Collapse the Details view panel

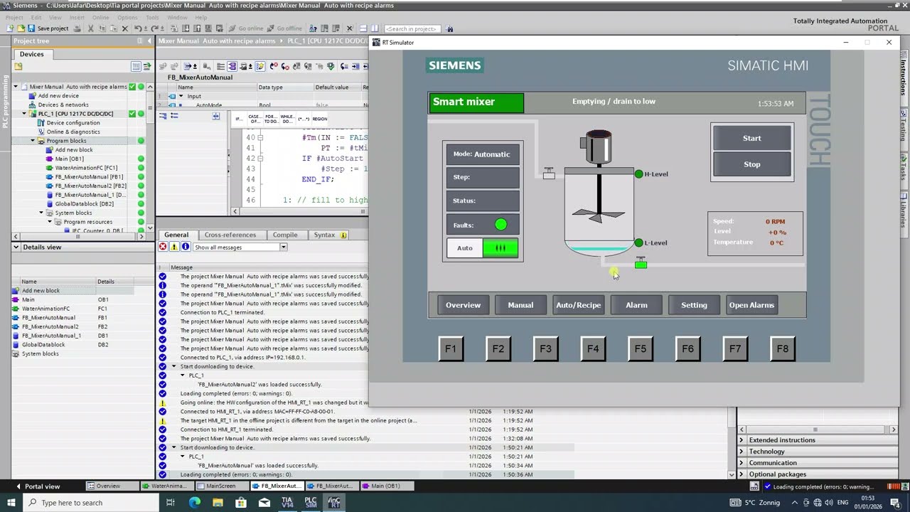point(16,247)
